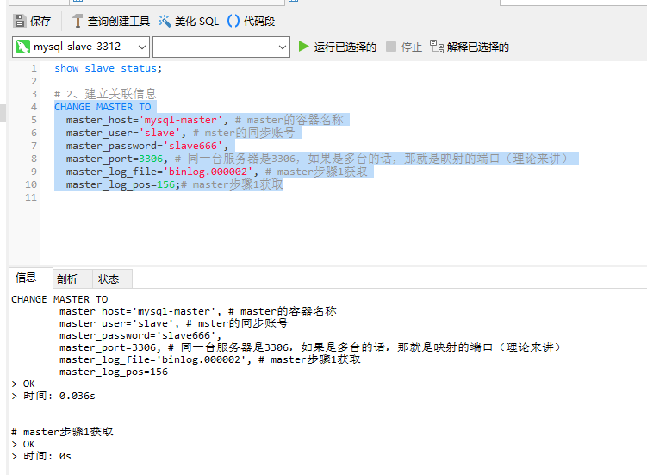The width and height of the screenshot is (647, 475).
Task: Switch to the Status (状态) tab
Action: pos(109,278)
